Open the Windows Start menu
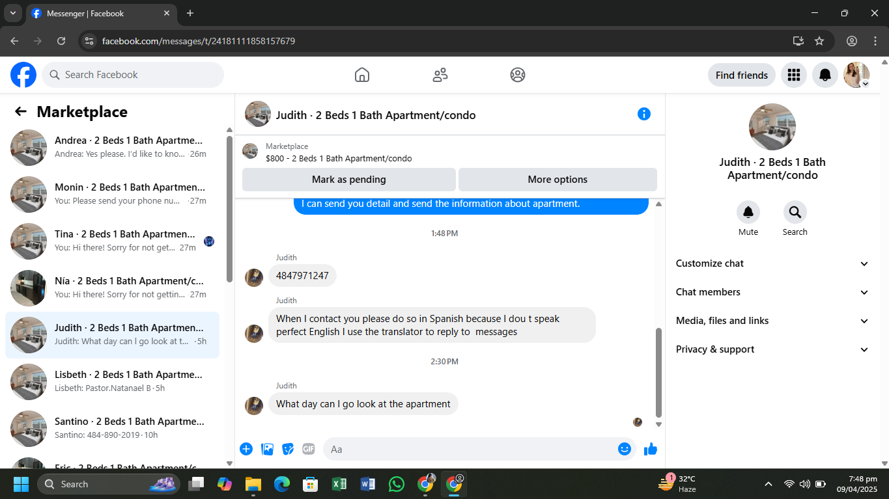Viewport: 889px width, 499px height. (x=21, y=484)
